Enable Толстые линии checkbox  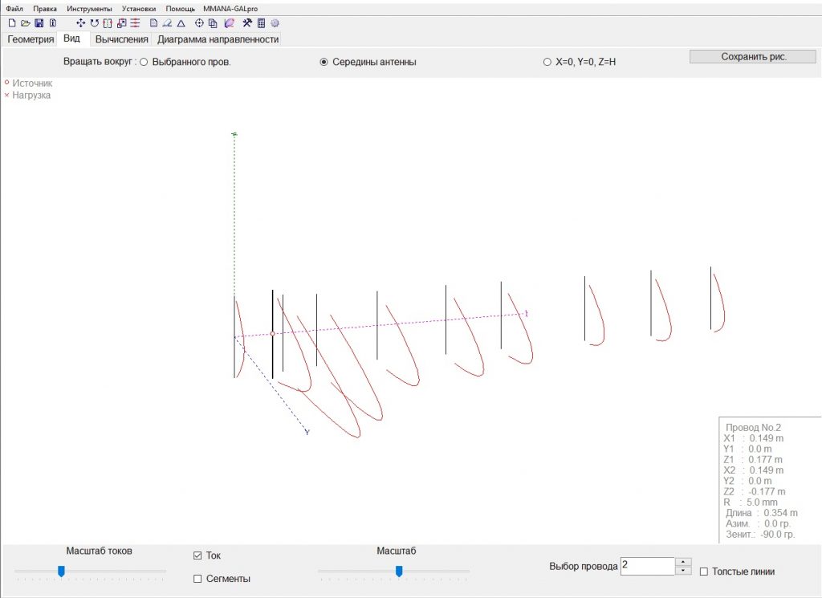[x=704, y=572]
